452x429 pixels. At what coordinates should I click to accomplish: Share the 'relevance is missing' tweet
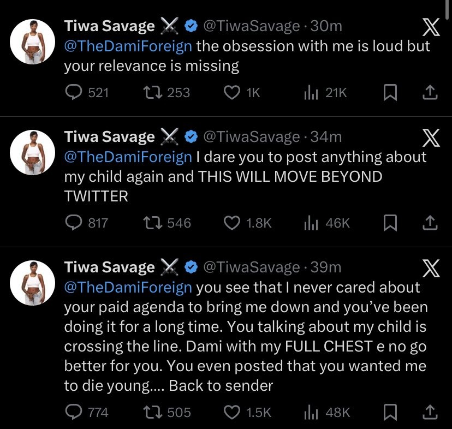tap(430, 93)
